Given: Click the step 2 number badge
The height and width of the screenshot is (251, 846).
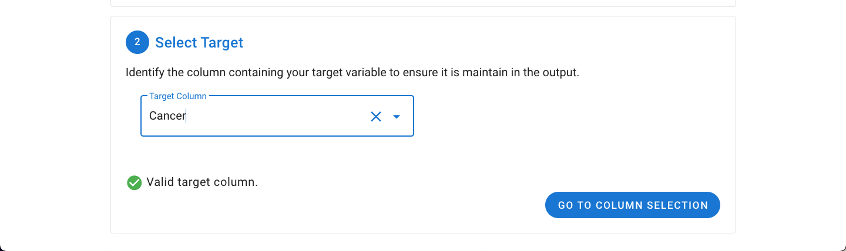Looking at the screenshot, I should pos(137,42).
